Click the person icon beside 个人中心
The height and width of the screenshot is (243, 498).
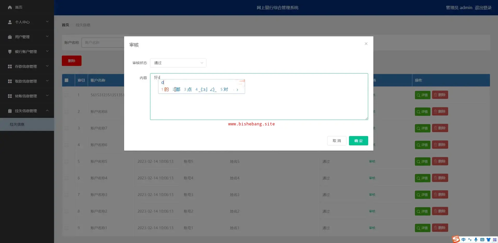click(x=10, y=22)
